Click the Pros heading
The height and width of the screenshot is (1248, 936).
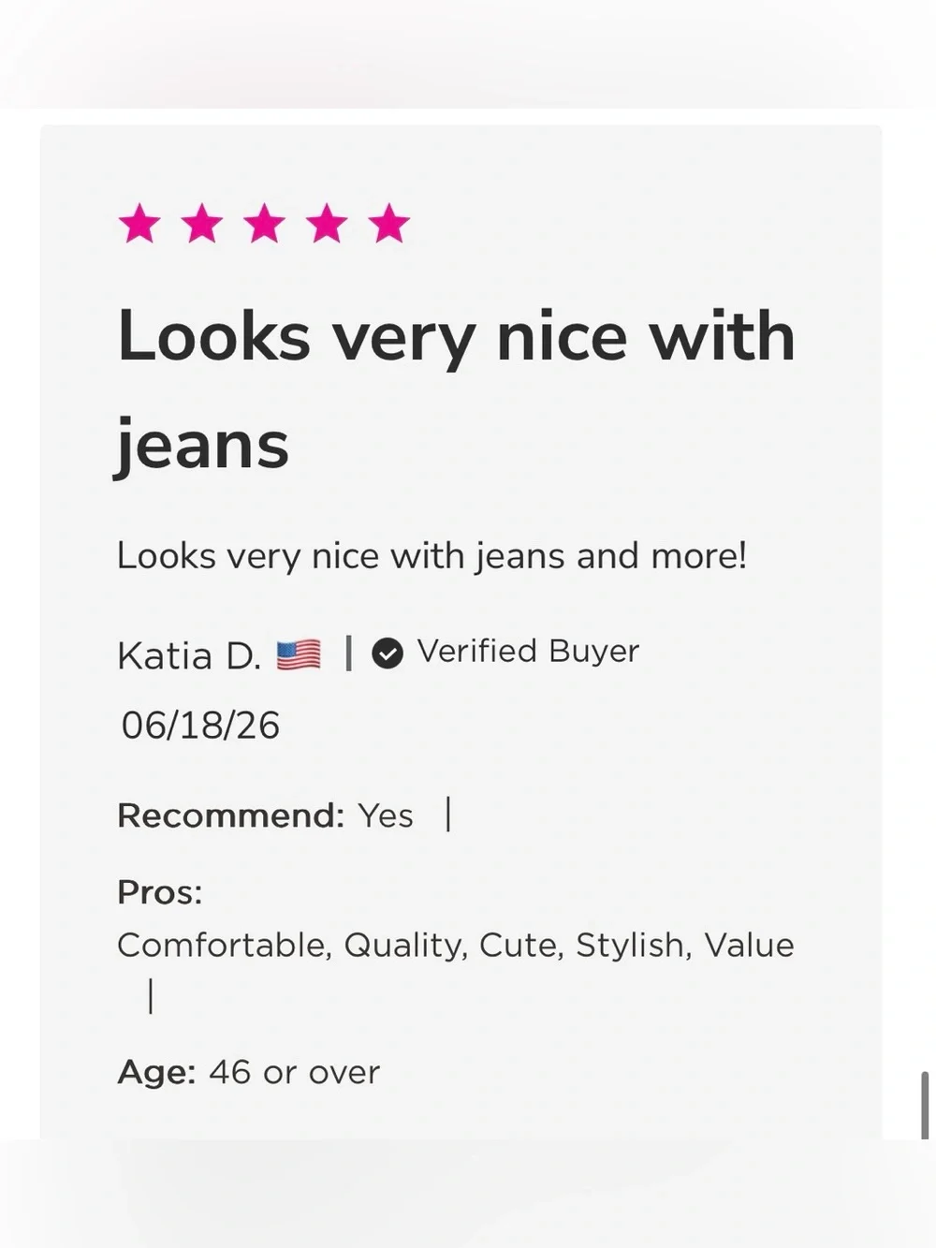160,892
